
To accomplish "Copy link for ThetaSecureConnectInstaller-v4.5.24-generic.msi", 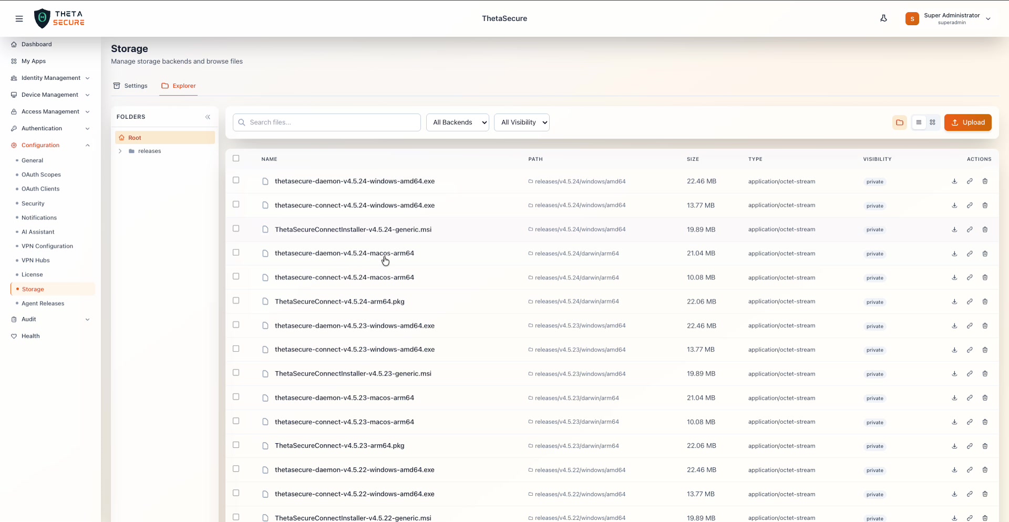I will (x=970, y=229).
